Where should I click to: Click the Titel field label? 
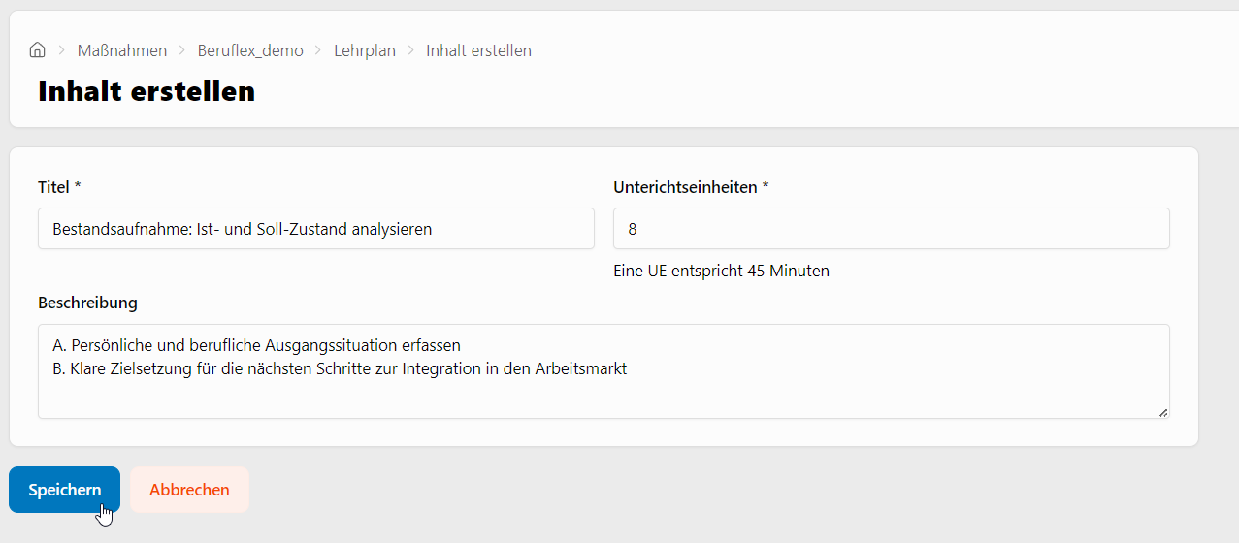coord(59,187)
